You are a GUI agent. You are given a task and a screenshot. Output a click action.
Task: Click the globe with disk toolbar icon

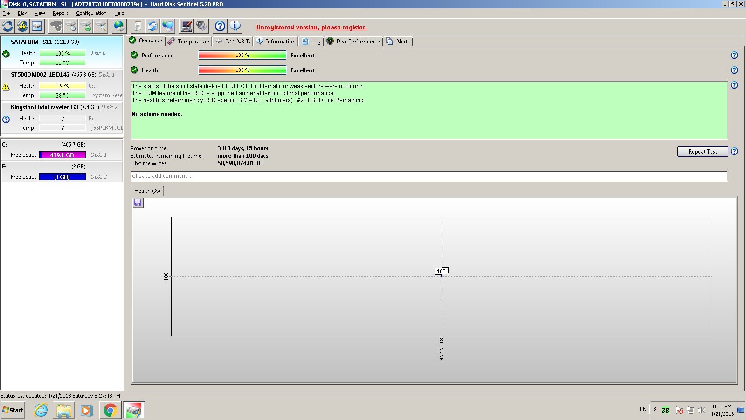click(x=119, y=26)
